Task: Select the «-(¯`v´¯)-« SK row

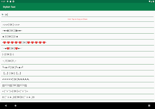Action: 77,91
